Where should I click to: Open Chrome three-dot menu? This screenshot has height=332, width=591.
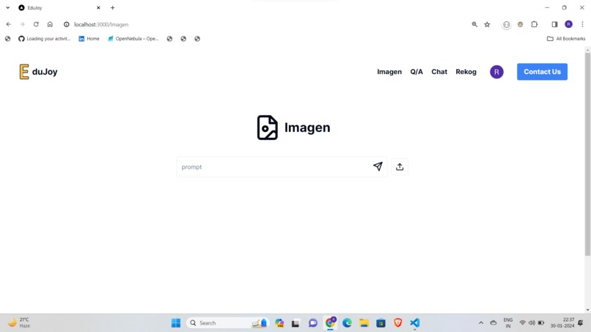[582, 24]
